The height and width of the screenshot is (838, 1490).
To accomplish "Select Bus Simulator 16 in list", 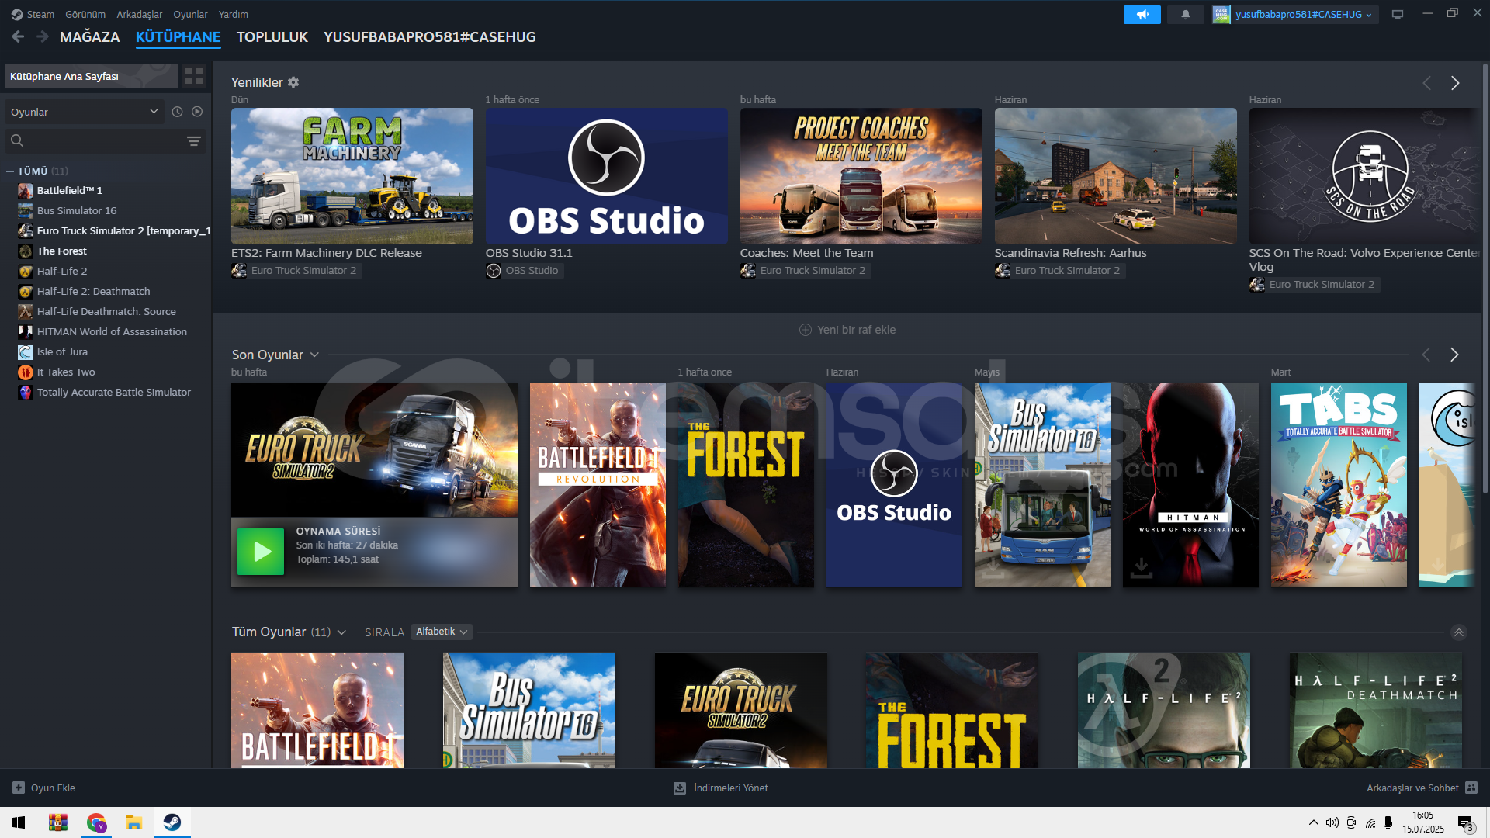I will (77, 210).
